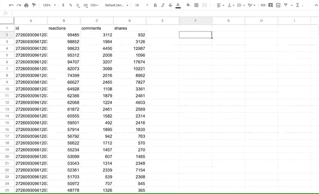Viewport: 319px width, 194px height.
Task: Open the text rotation dropdown
Action: point(252,5)
